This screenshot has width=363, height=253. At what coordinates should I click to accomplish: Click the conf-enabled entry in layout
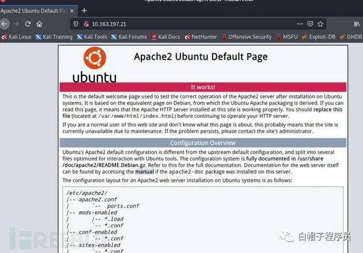98,232
